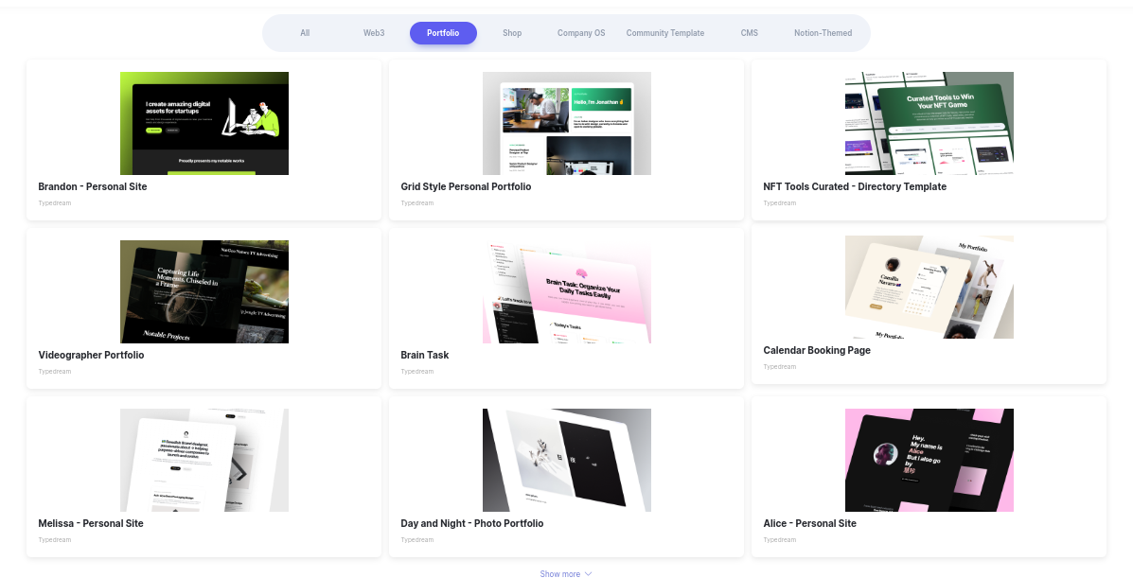
Task: Open Brandon - Personal Site thumbnail
Action: pos(204,124)
